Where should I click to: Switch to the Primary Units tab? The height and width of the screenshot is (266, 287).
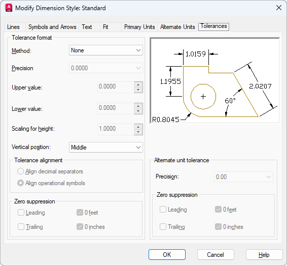click(x=139, y=27)
